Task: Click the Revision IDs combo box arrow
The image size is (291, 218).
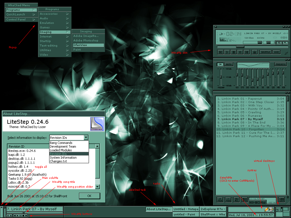Action: (x=86, y=137)
